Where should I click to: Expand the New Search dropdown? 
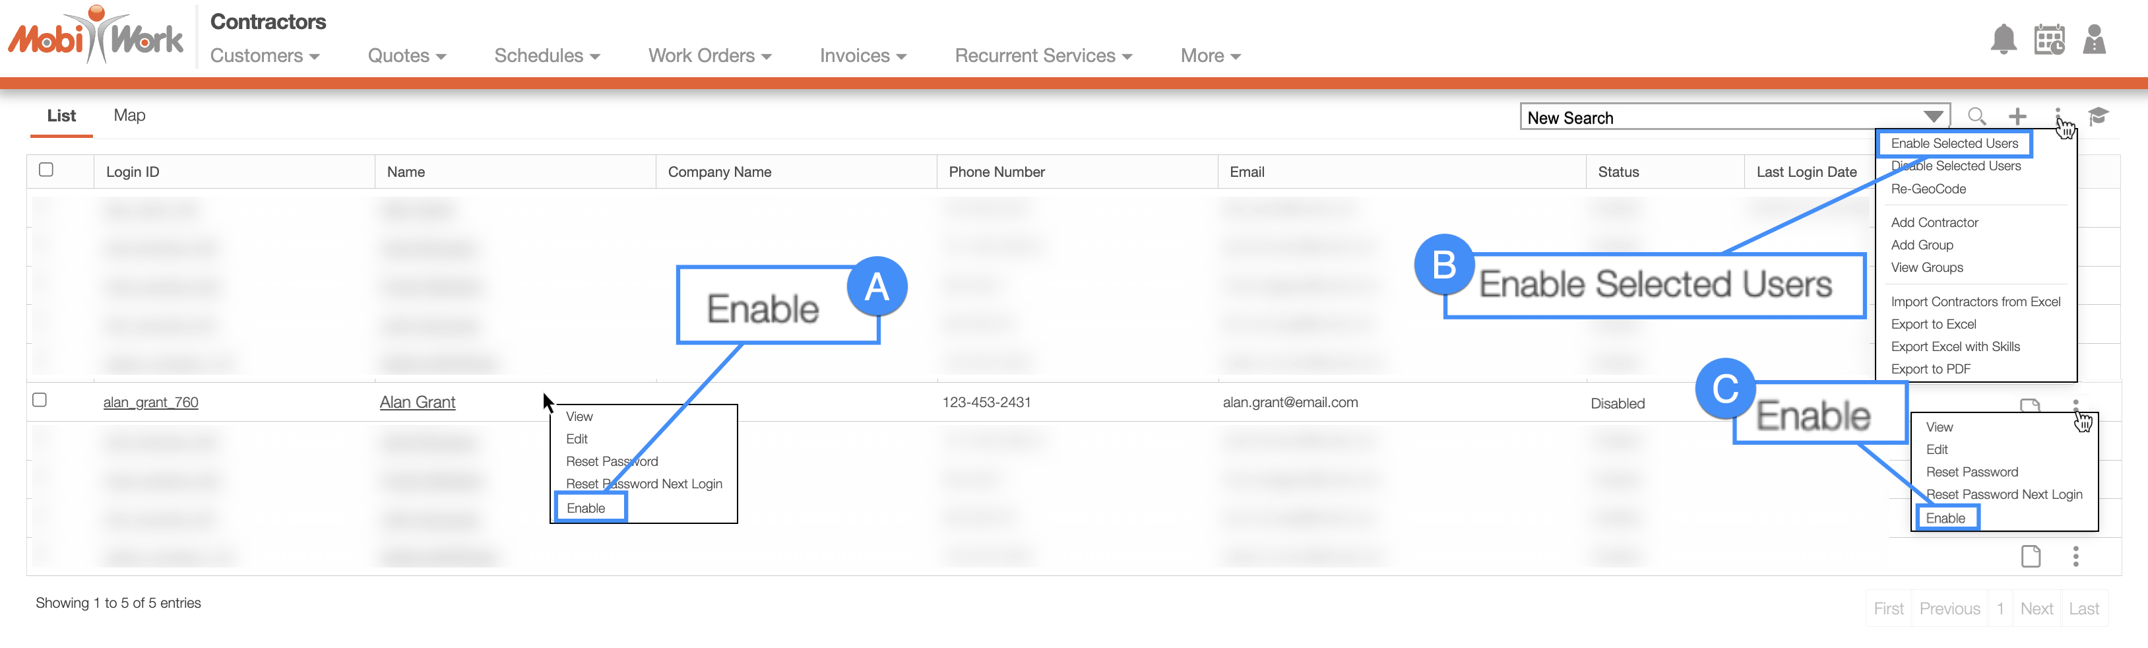tap(1933, 117)
